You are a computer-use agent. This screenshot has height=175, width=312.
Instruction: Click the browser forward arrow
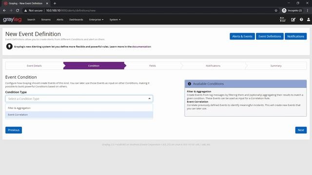click(x=11, y=11)
